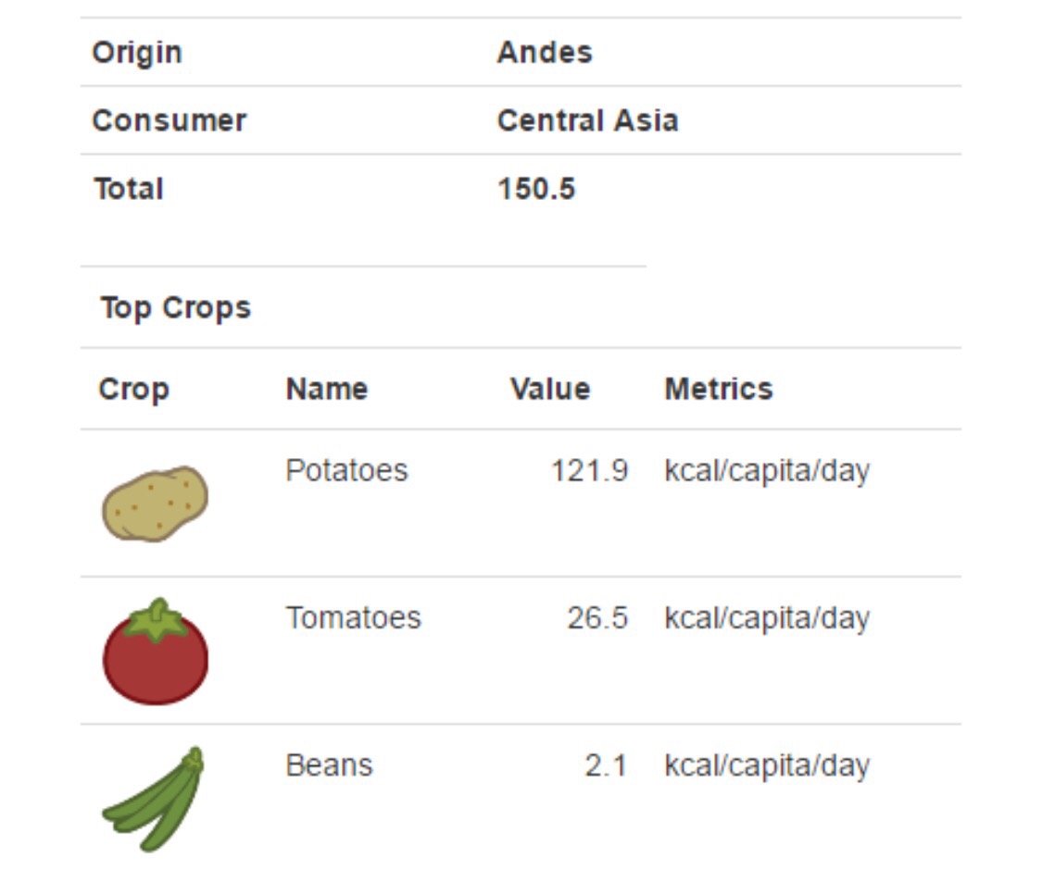Viewport: 1042px width, 870px height.
Task: Click the total value 150.5
Action: click(x=535, y=190)
